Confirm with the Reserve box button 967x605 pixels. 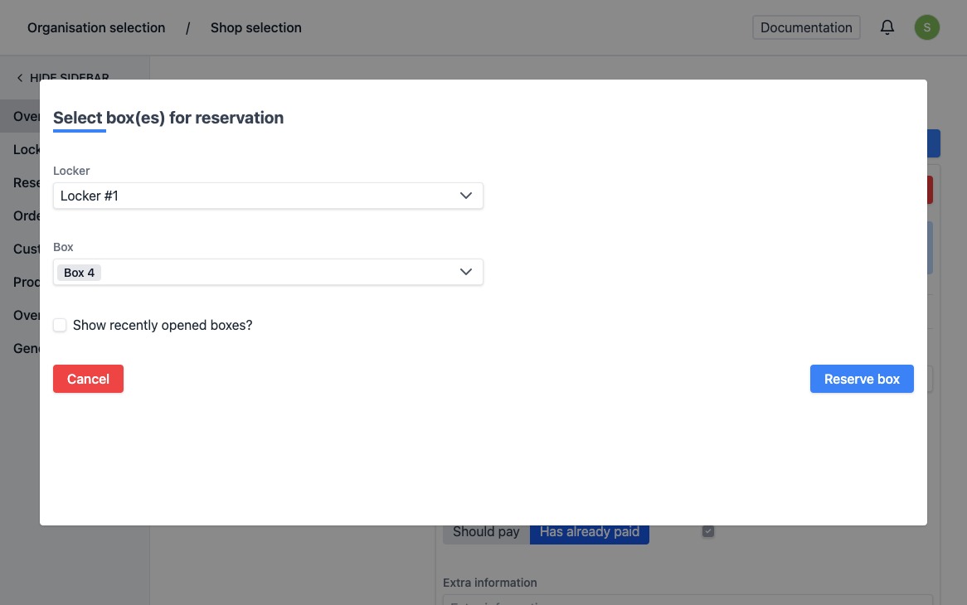click(861, 379)
